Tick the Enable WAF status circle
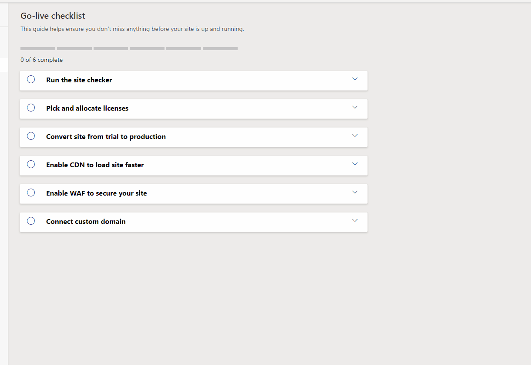531x365 pixels. (31, 193)
